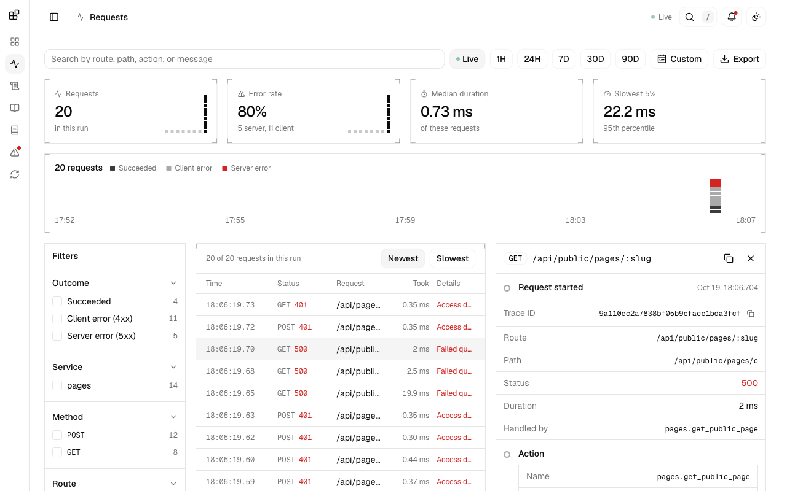Sort requests by Slowest
The height and width of the screenshot is (491, 787).
tap(453, 258)
